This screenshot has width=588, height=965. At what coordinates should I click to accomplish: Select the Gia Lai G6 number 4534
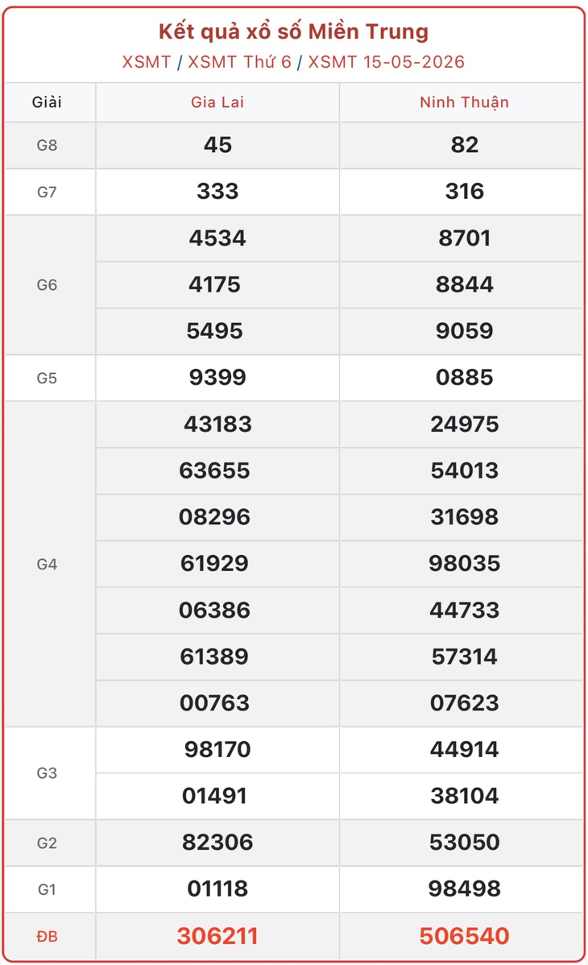[217, 238]
